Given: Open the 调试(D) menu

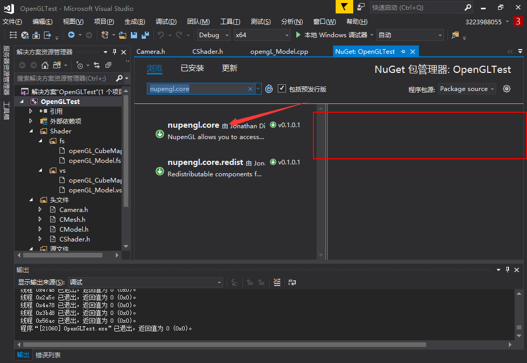Looking at the screenshot, I should click(166, 22).
